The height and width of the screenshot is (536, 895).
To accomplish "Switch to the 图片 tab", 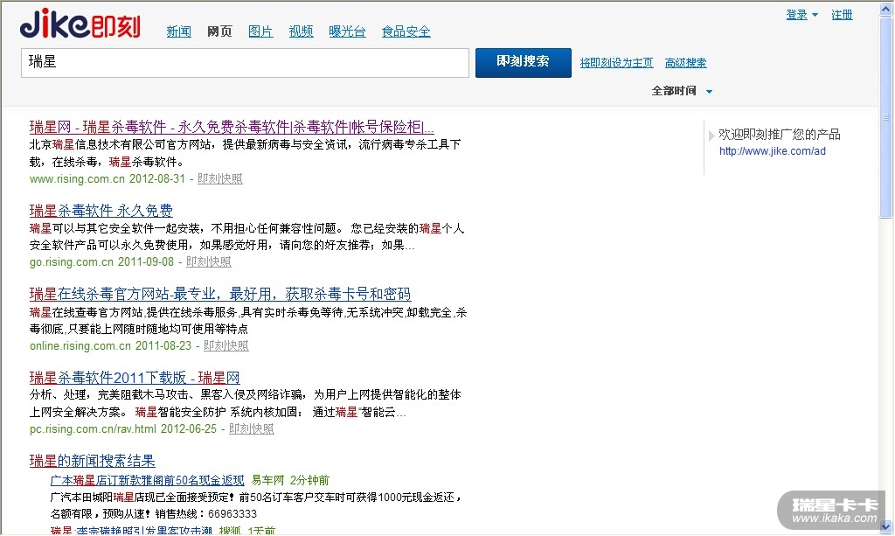I will point(260,31).
